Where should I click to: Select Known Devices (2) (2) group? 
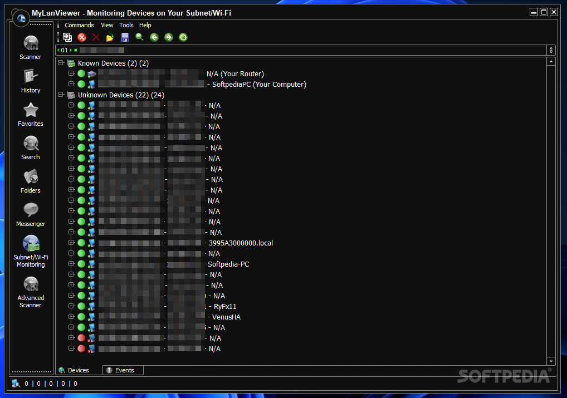(x=113, y=63)
